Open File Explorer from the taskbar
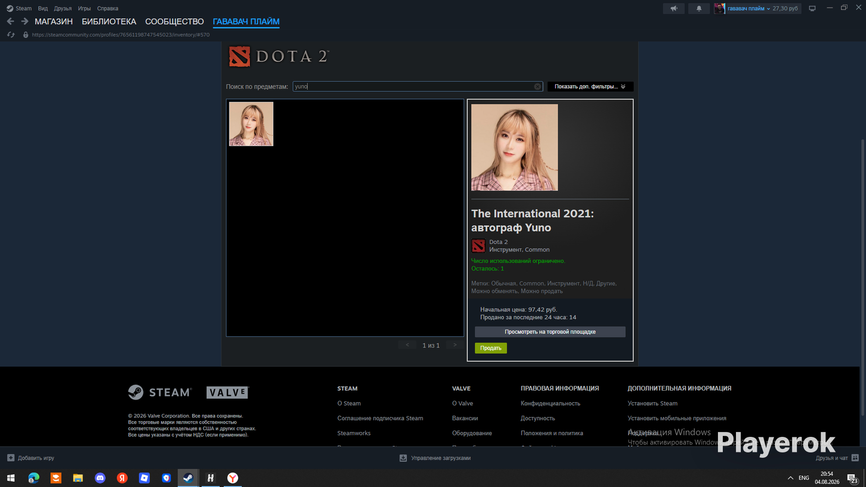 click(78, 478)
